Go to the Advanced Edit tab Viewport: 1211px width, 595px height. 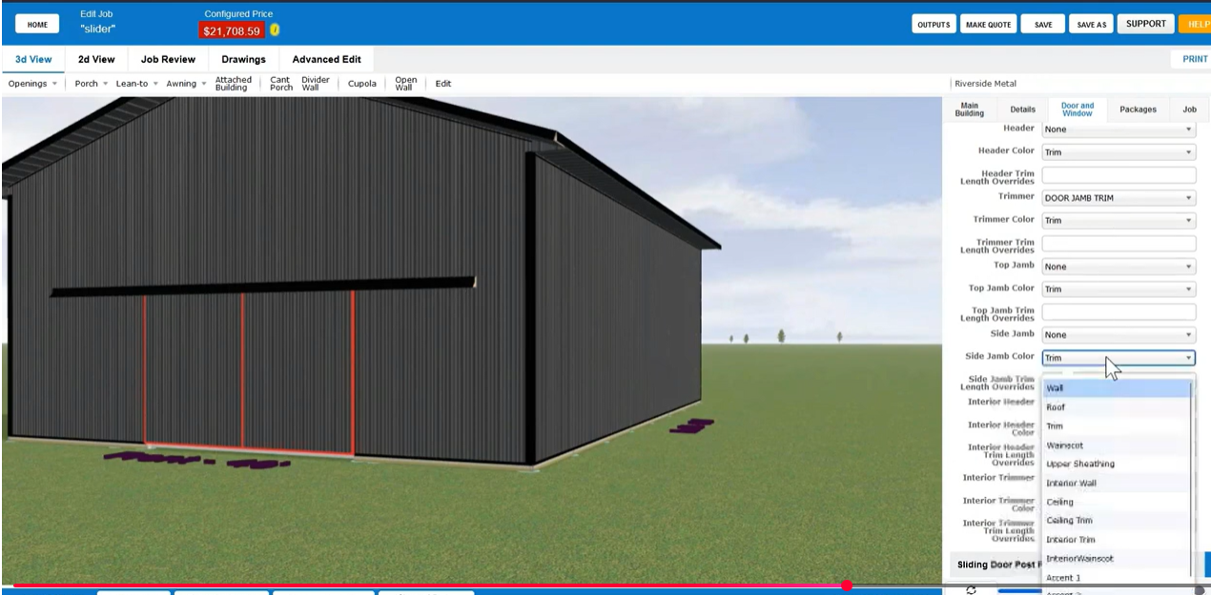326,59
